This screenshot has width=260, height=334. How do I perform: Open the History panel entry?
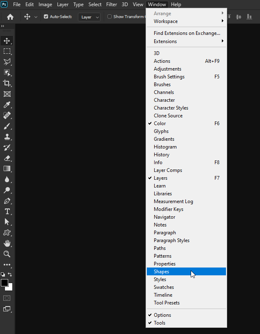pyautogui.click(x=186, y=154)
